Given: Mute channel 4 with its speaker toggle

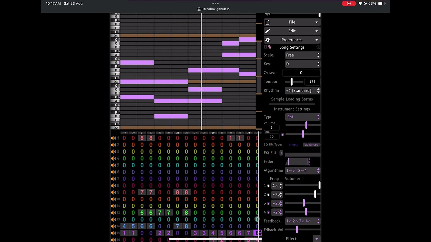Looking at the screenshot, I should click(113, 158).
